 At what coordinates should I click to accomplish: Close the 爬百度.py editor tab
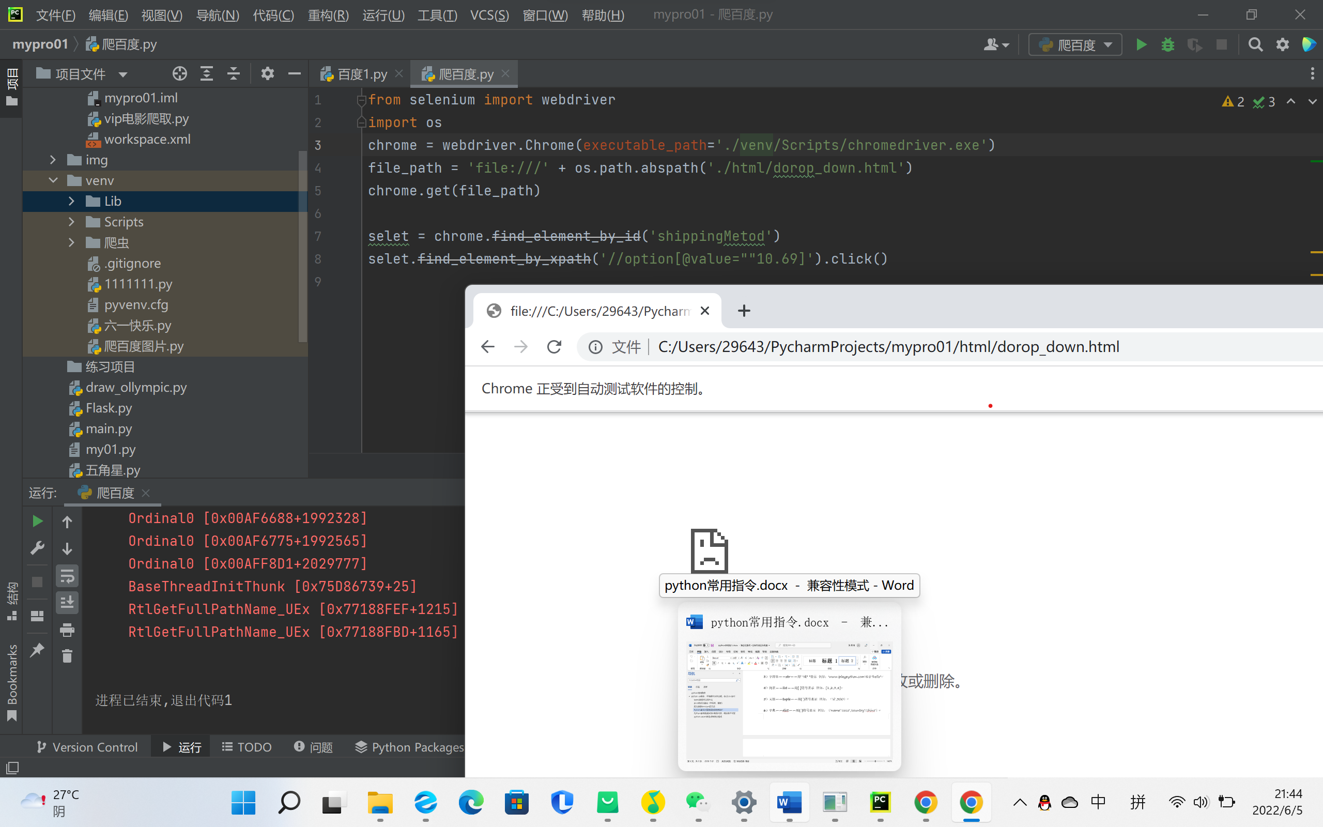[x=506, y=73]
